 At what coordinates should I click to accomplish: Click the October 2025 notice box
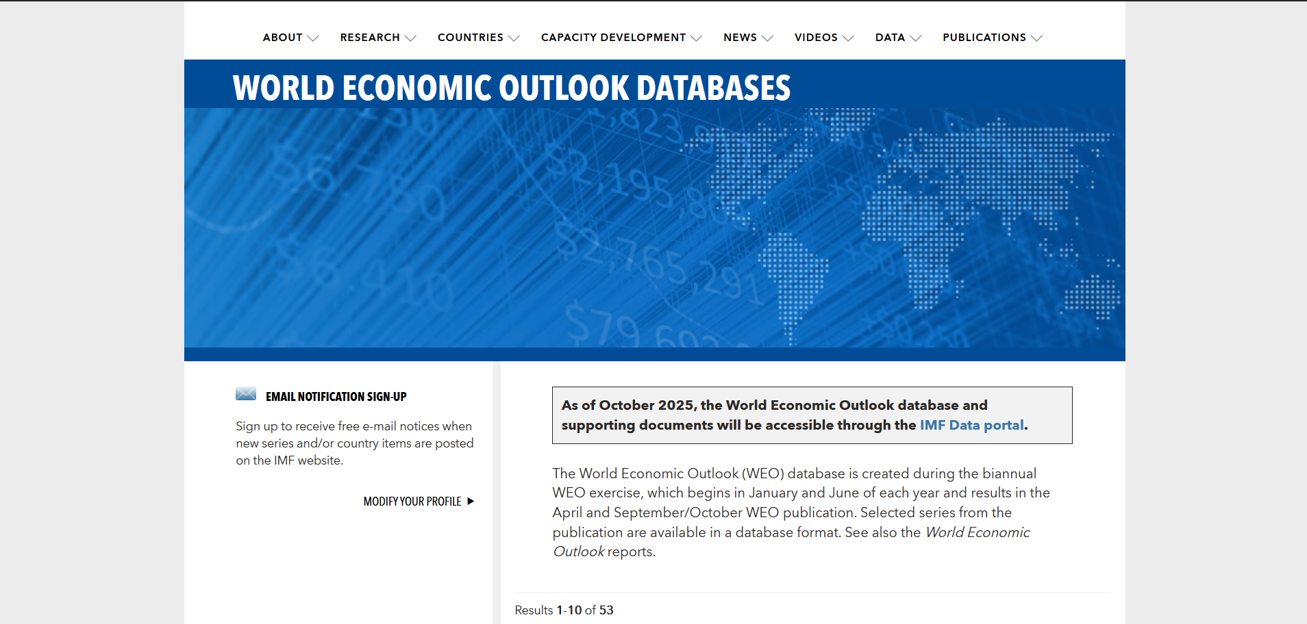[812, 415]
